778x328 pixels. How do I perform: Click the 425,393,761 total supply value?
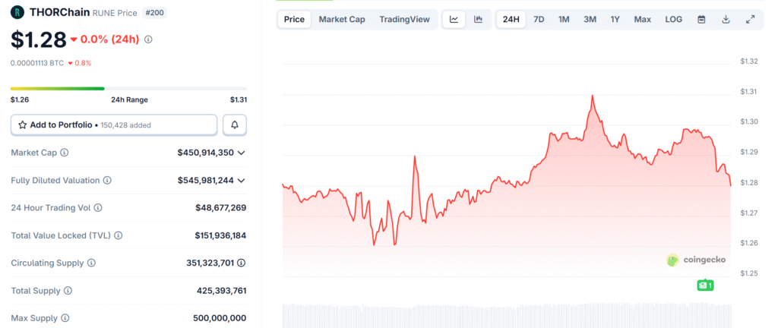point(221,291)
